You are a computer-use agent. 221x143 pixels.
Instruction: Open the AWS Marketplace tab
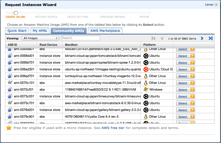pyautogui.click(x=105, y=31)
